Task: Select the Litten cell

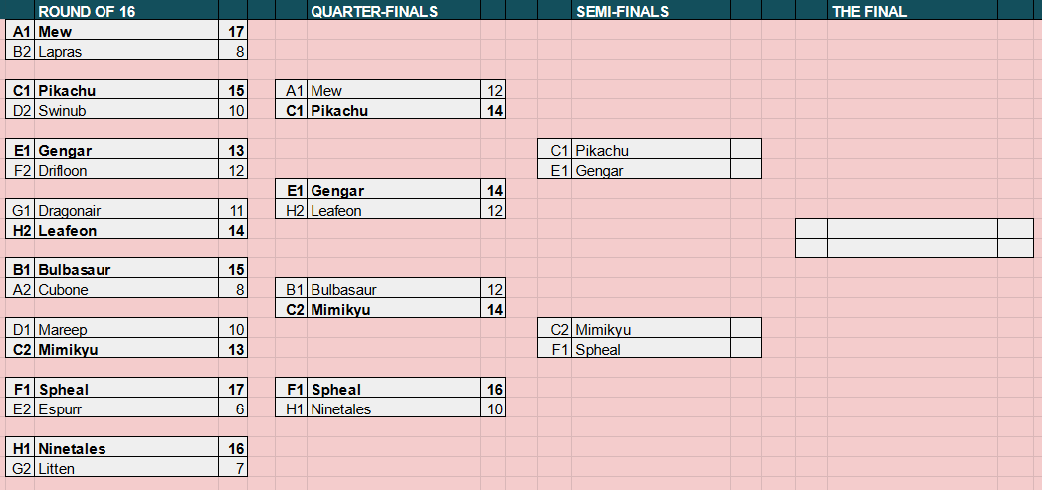Action: [126, 468]
